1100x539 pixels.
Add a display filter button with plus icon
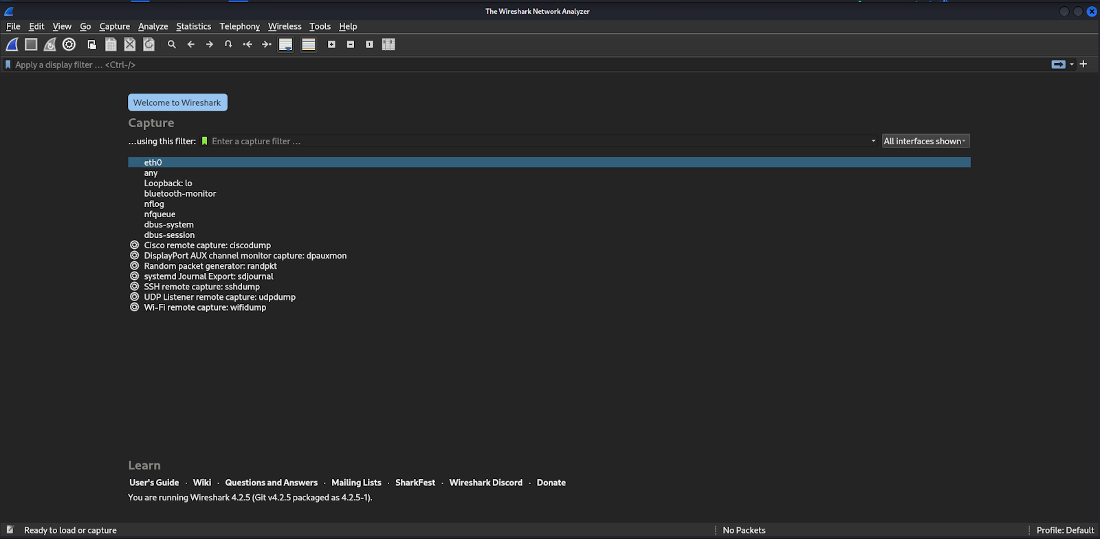(x=1083, y=64)
